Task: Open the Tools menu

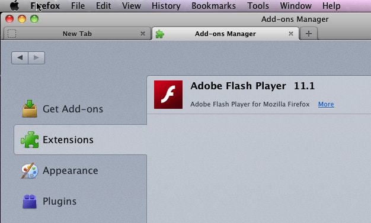Action: [258, 6]
